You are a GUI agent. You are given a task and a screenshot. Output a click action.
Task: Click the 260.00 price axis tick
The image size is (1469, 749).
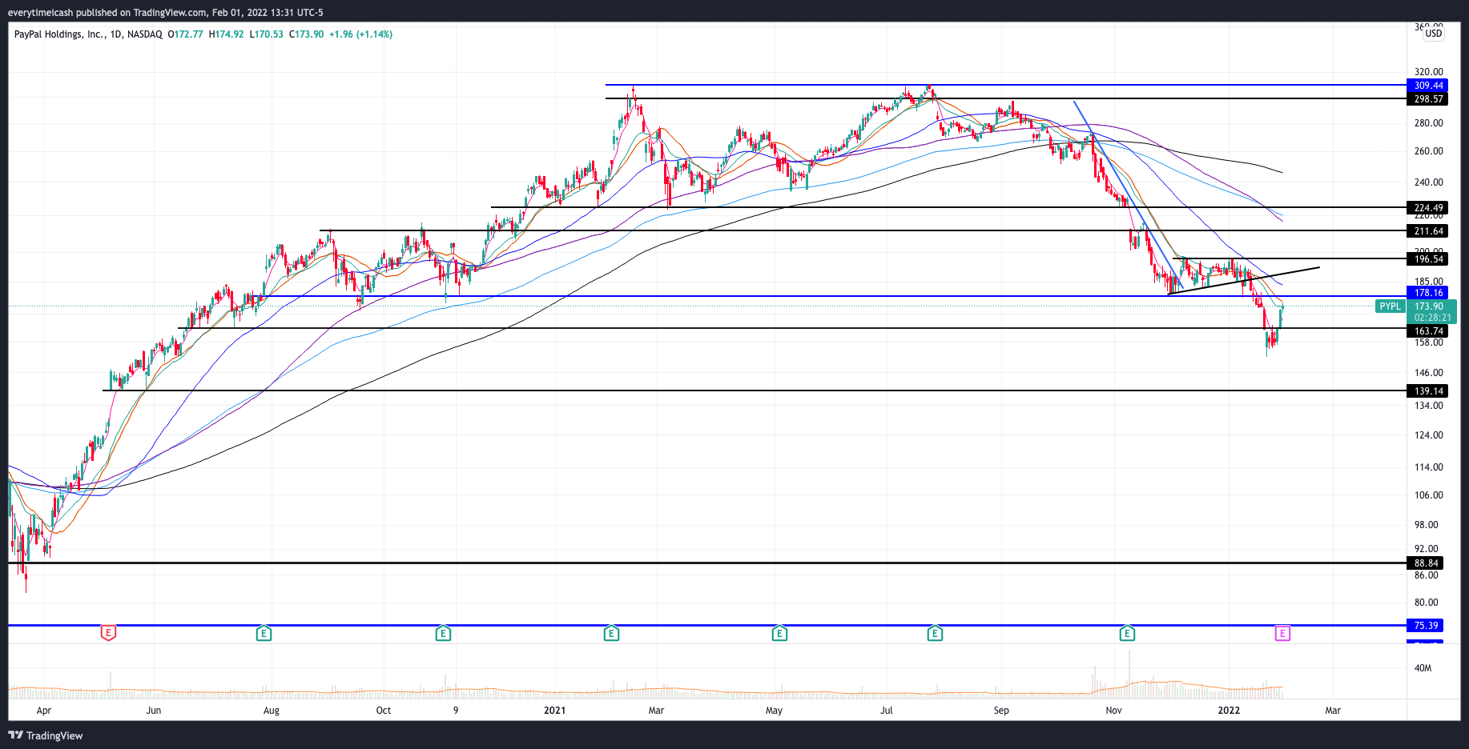(x=1429, y=151)
